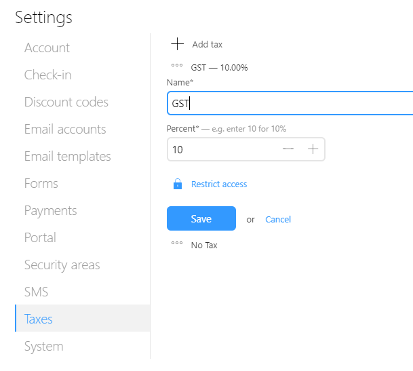Cancel editing the tax

(278, 219)
